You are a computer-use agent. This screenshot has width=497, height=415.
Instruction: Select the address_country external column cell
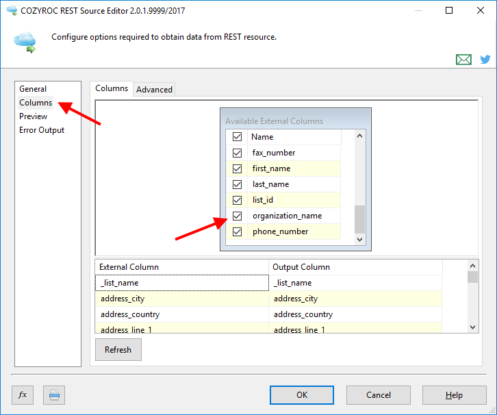(x=182, y=314)
